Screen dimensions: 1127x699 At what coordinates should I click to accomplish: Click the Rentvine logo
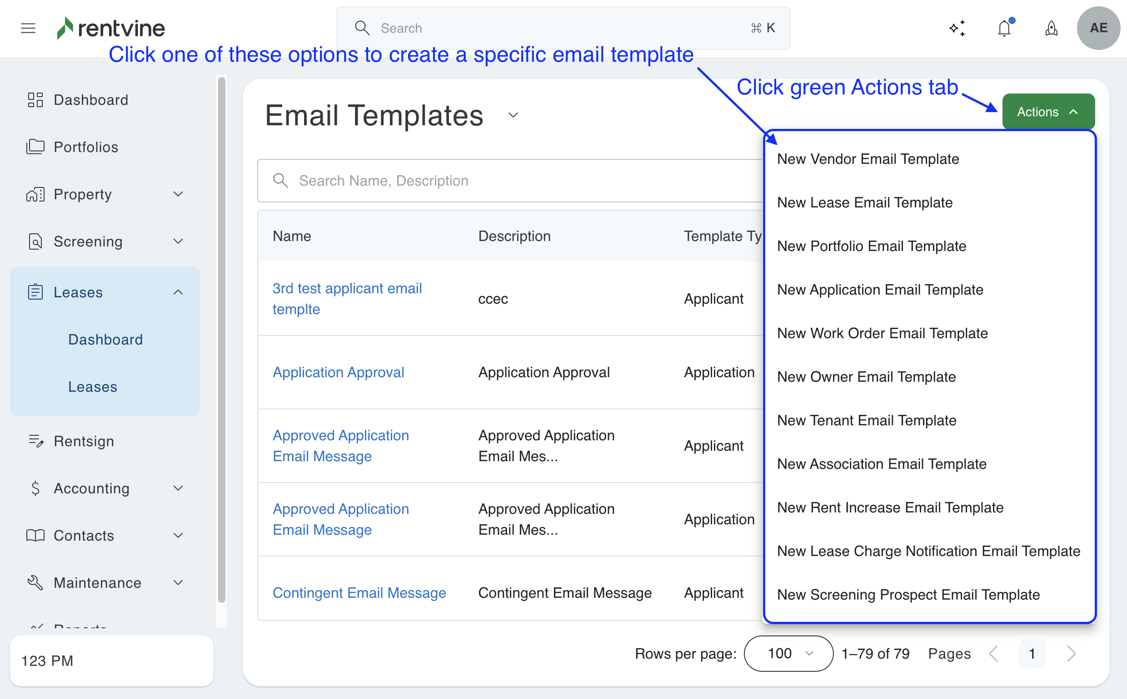(111, 28)
